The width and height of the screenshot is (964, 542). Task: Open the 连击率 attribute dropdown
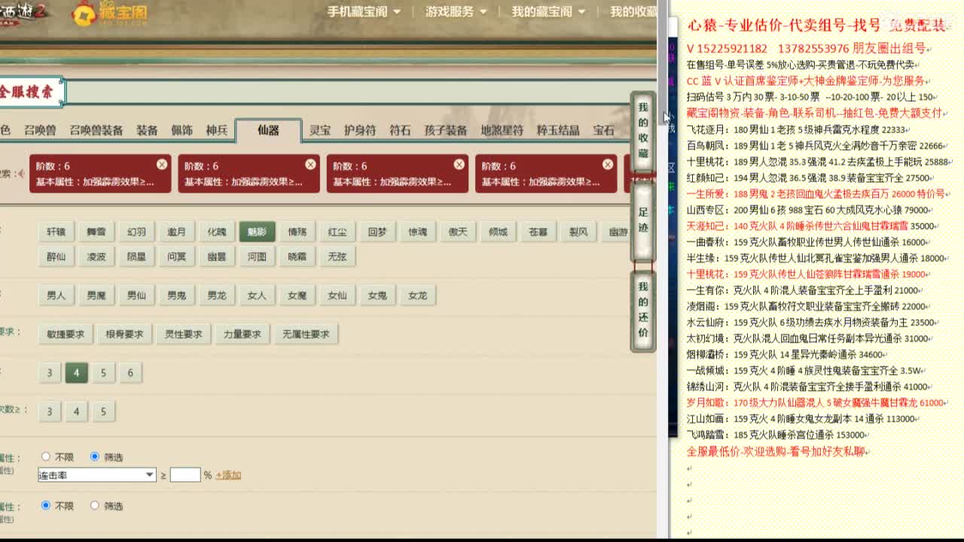click(96, 474)
